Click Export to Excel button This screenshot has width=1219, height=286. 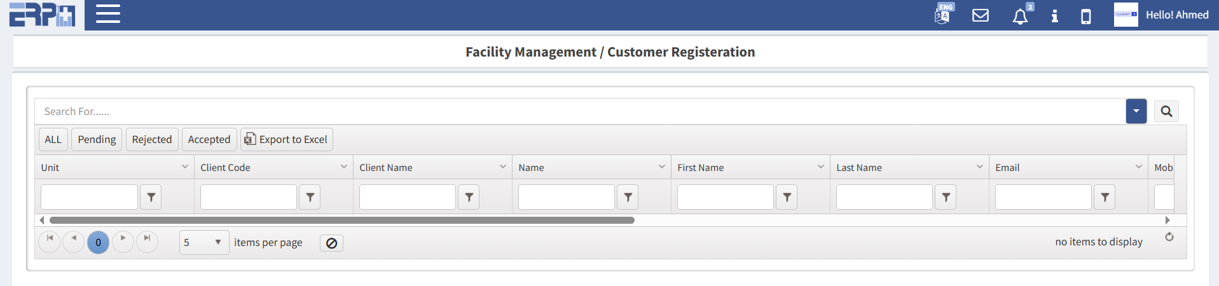click(287, 139)
